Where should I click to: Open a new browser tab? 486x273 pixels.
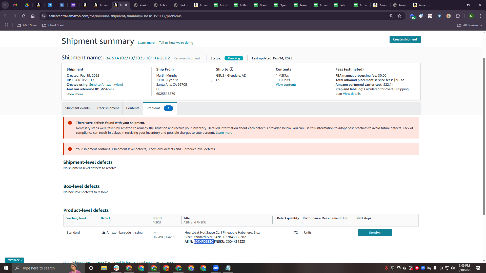click(x=434, y=5)
